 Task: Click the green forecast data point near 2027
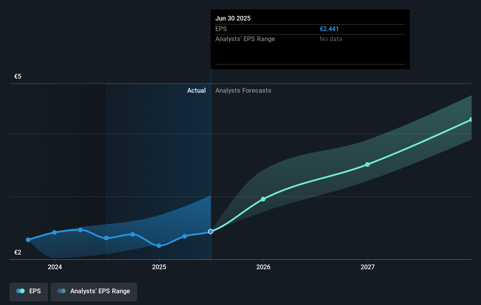(x=367, y=165)
